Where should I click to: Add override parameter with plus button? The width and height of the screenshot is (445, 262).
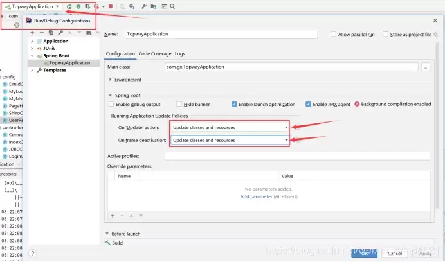point(113,216)
